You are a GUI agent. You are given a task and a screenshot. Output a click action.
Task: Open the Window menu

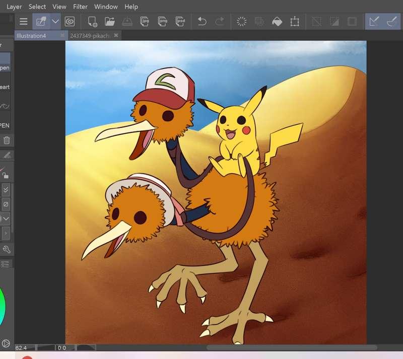106,7
